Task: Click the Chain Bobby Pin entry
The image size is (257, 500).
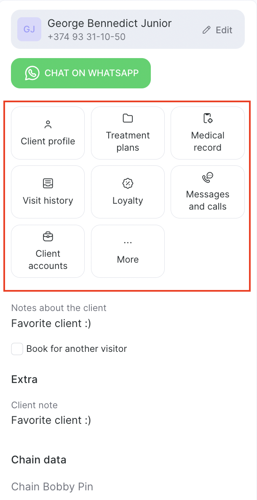Action: coord(52,487)
